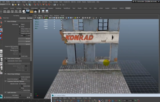Enable the Soft Select checkbox
Image resolution: width=160 pixels, height=102 pixels.
20,95
